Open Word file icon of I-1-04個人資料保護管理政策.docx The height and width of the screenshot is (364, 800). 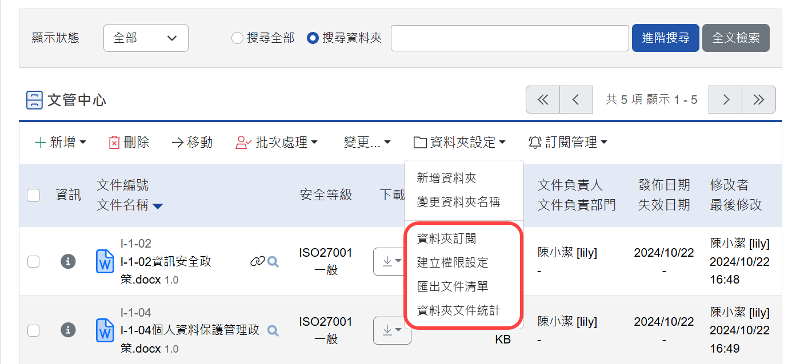[x=105, y=330]
